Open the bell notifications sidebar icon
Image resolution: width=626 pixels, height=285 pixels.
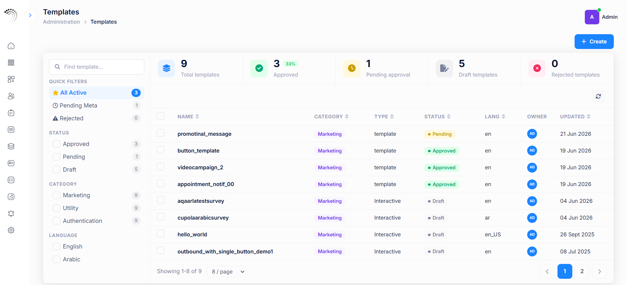[11, 213]
